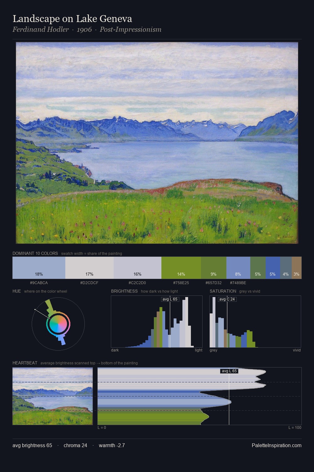
Task: Click the heartbeat brightness profile chart
Action: click(199, 396)
